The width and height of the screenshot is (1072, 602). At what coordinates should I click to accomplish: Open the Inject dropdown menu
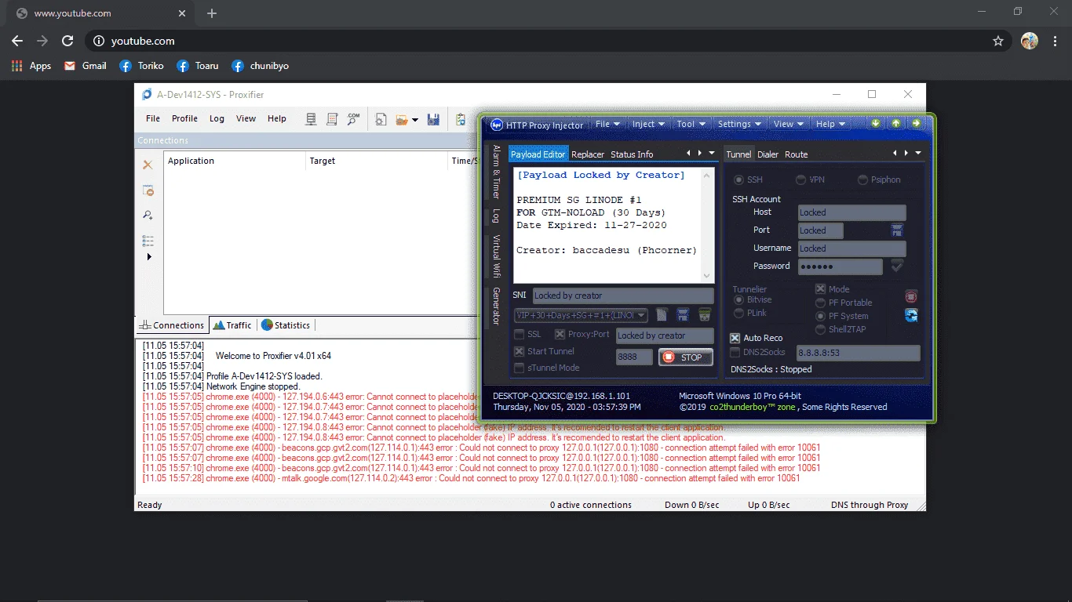click(x=648, y=124)
